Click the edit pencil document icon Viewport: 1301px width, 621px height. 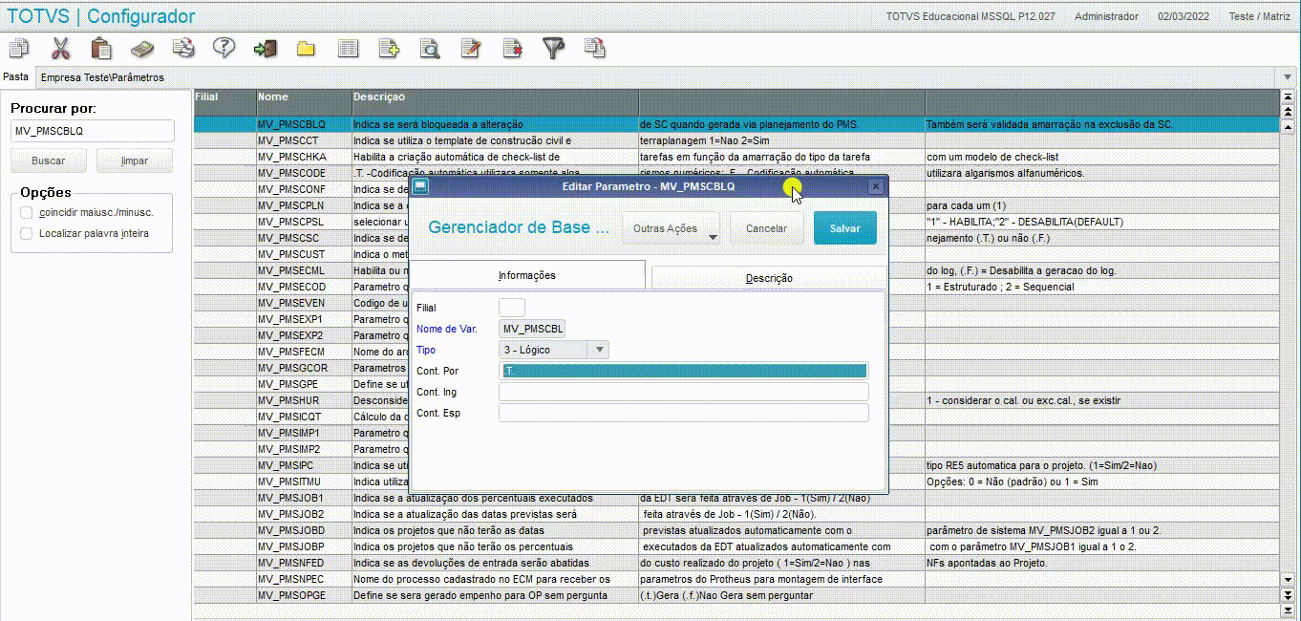click(471, 48)
